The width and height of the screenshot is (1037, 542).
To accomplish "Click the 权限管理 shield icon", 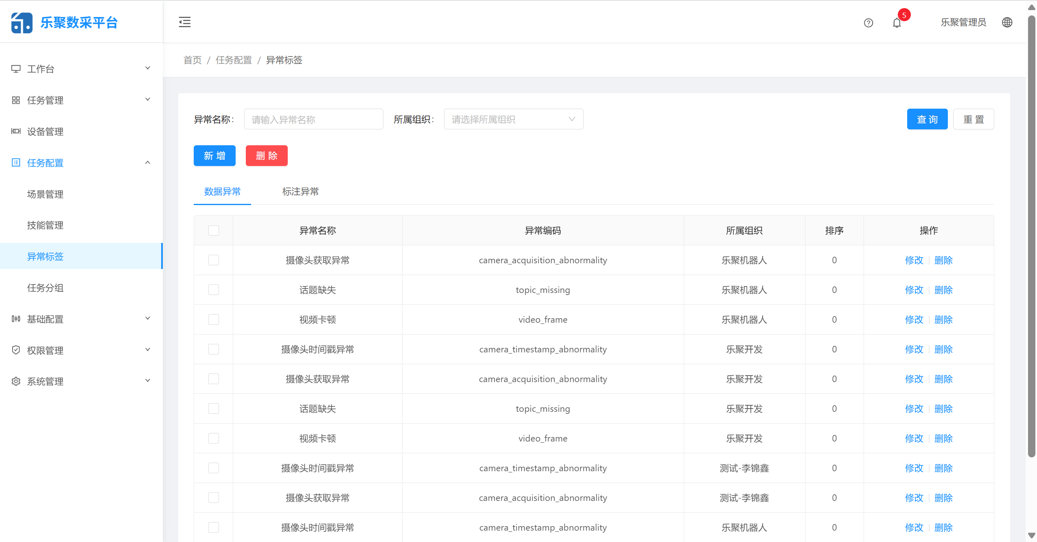I will coord(16,350).
